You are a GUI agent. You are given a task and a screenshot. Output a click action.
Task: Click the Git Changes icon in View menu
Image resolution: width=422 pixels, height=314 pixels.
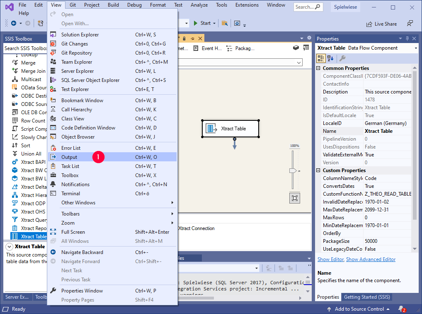click(53, 44)
